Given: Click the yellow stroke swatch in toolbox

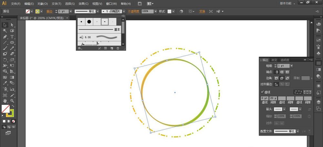Looking at the screenshot, I should [x=10, y=113].
